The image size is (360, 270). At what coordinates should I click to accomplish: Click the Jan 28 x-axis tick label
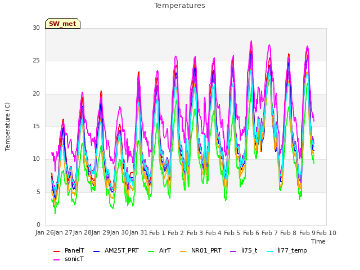pyautogui.click(x=82, y=232)
